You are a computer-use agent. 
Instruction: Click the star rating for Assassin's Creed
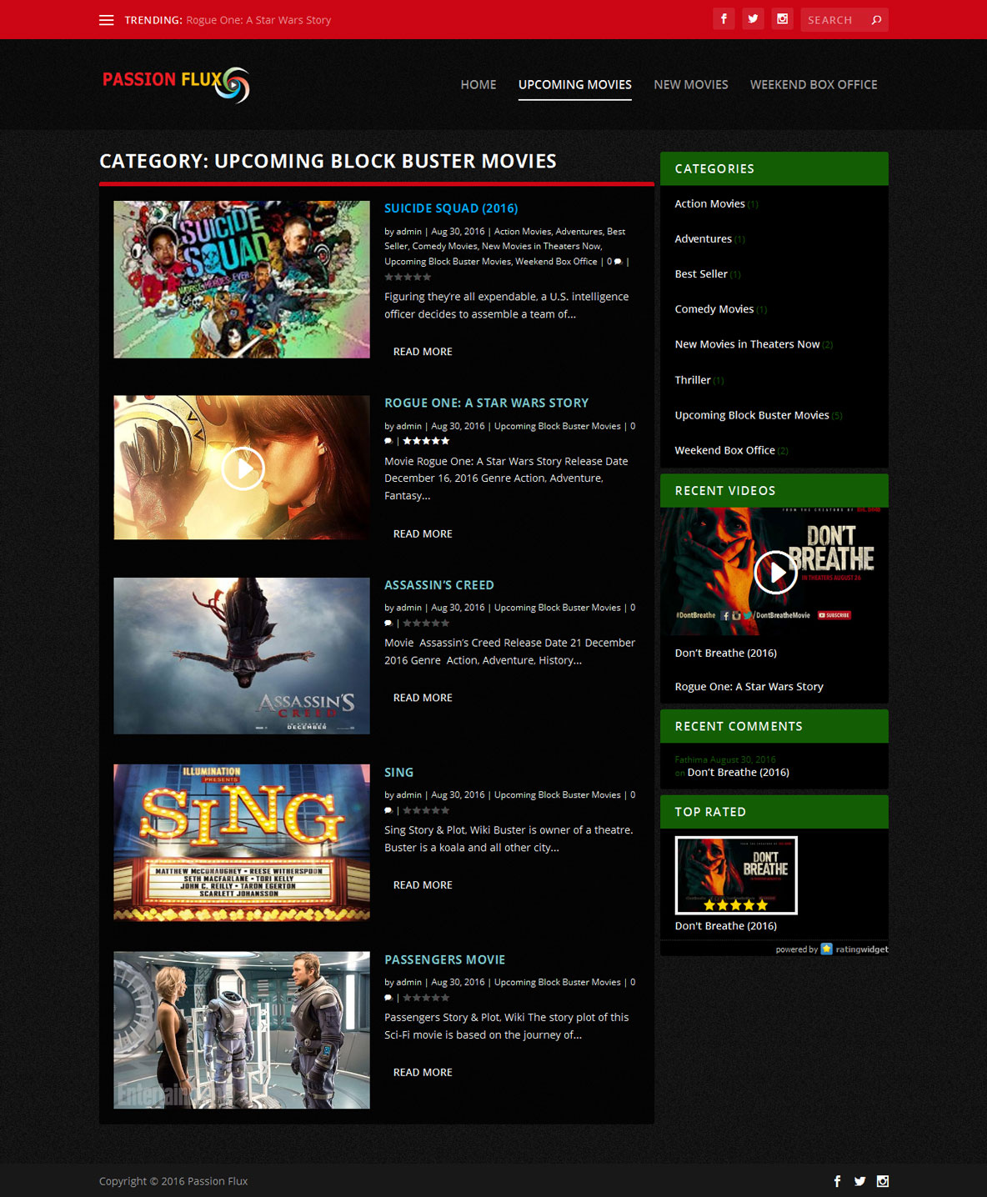point(426,624)
